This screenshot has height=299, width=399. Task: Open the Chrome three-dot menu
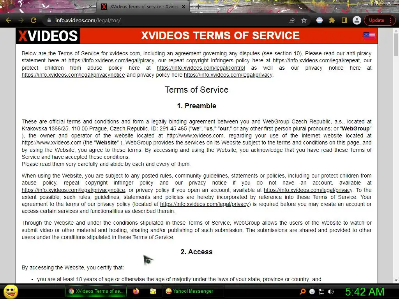[x=390, y=20]
